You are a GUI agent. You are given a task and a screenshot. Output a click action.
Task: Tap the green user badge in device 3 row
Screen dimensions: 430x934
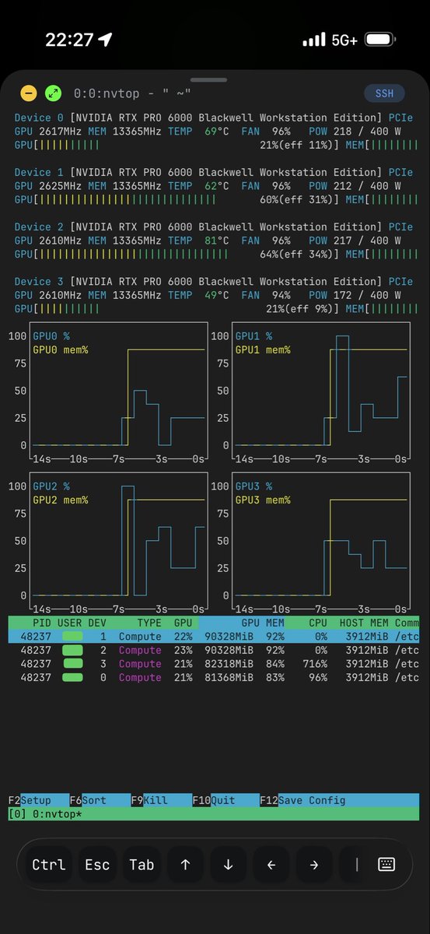pos(72,664)
